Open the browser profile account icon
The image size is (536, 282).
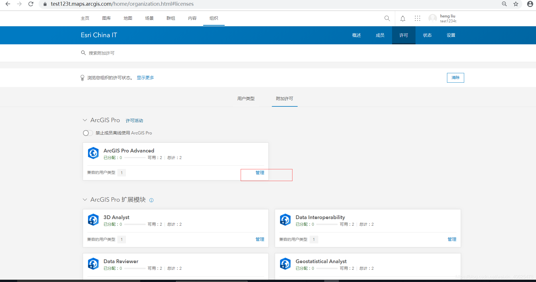pos(530,4)
